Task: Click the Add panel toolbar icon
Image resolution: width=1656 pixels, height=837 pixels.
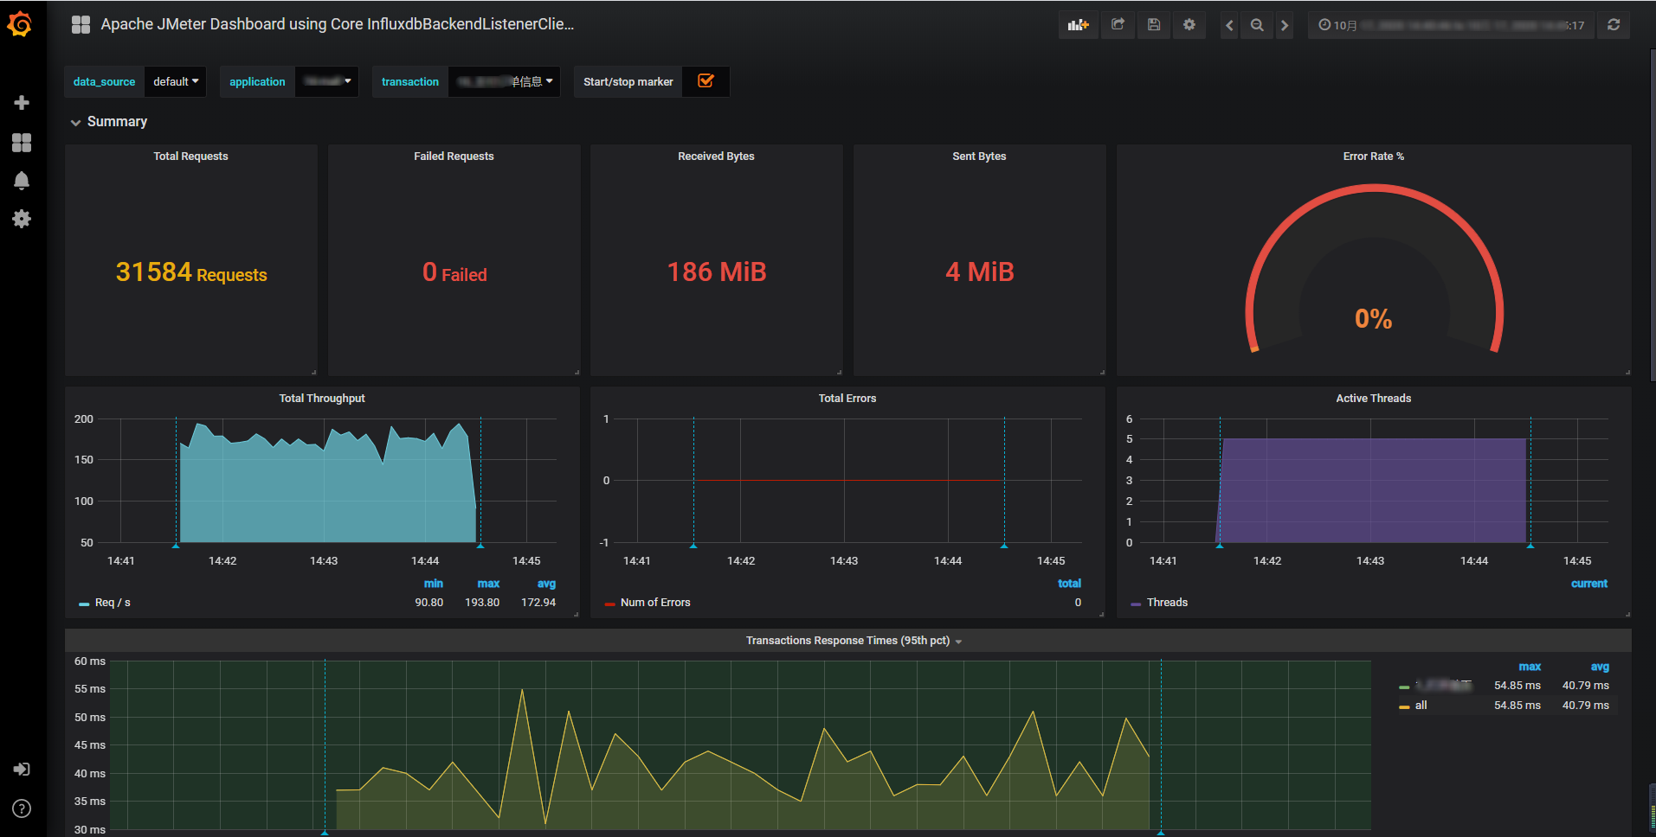Action: coord(1078,25)
